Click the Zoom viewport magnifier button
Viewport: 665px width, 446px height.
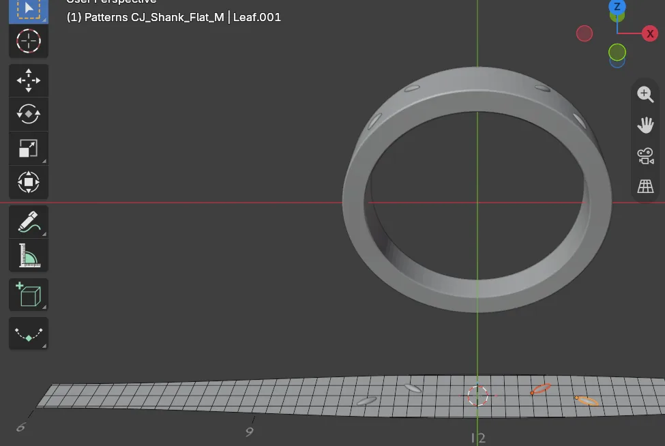pyautogui.click(x=645, y=94)
